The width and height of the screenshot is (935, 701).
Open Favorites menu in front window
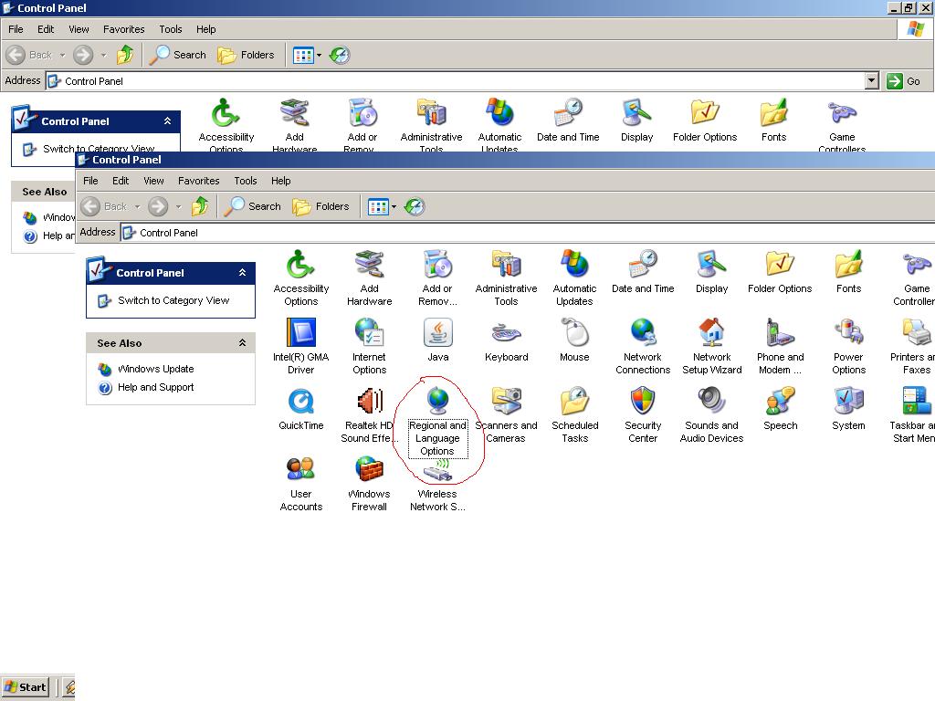[x=198, y=181]
